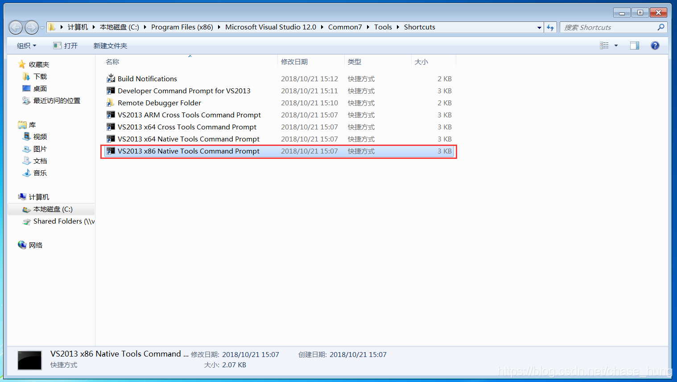This screenshot has height=382, width=677.
Task: Click the Back navigation arrow button
Action: (16, 28)
